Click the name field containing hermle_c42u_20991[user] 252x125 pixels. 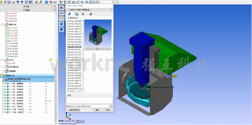click(x=90, y=106)
